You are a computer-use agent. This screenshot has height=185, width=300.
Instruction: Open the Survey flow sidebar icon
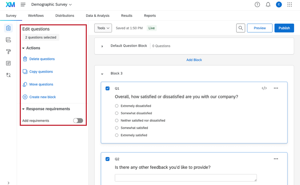tap(8, 40)
